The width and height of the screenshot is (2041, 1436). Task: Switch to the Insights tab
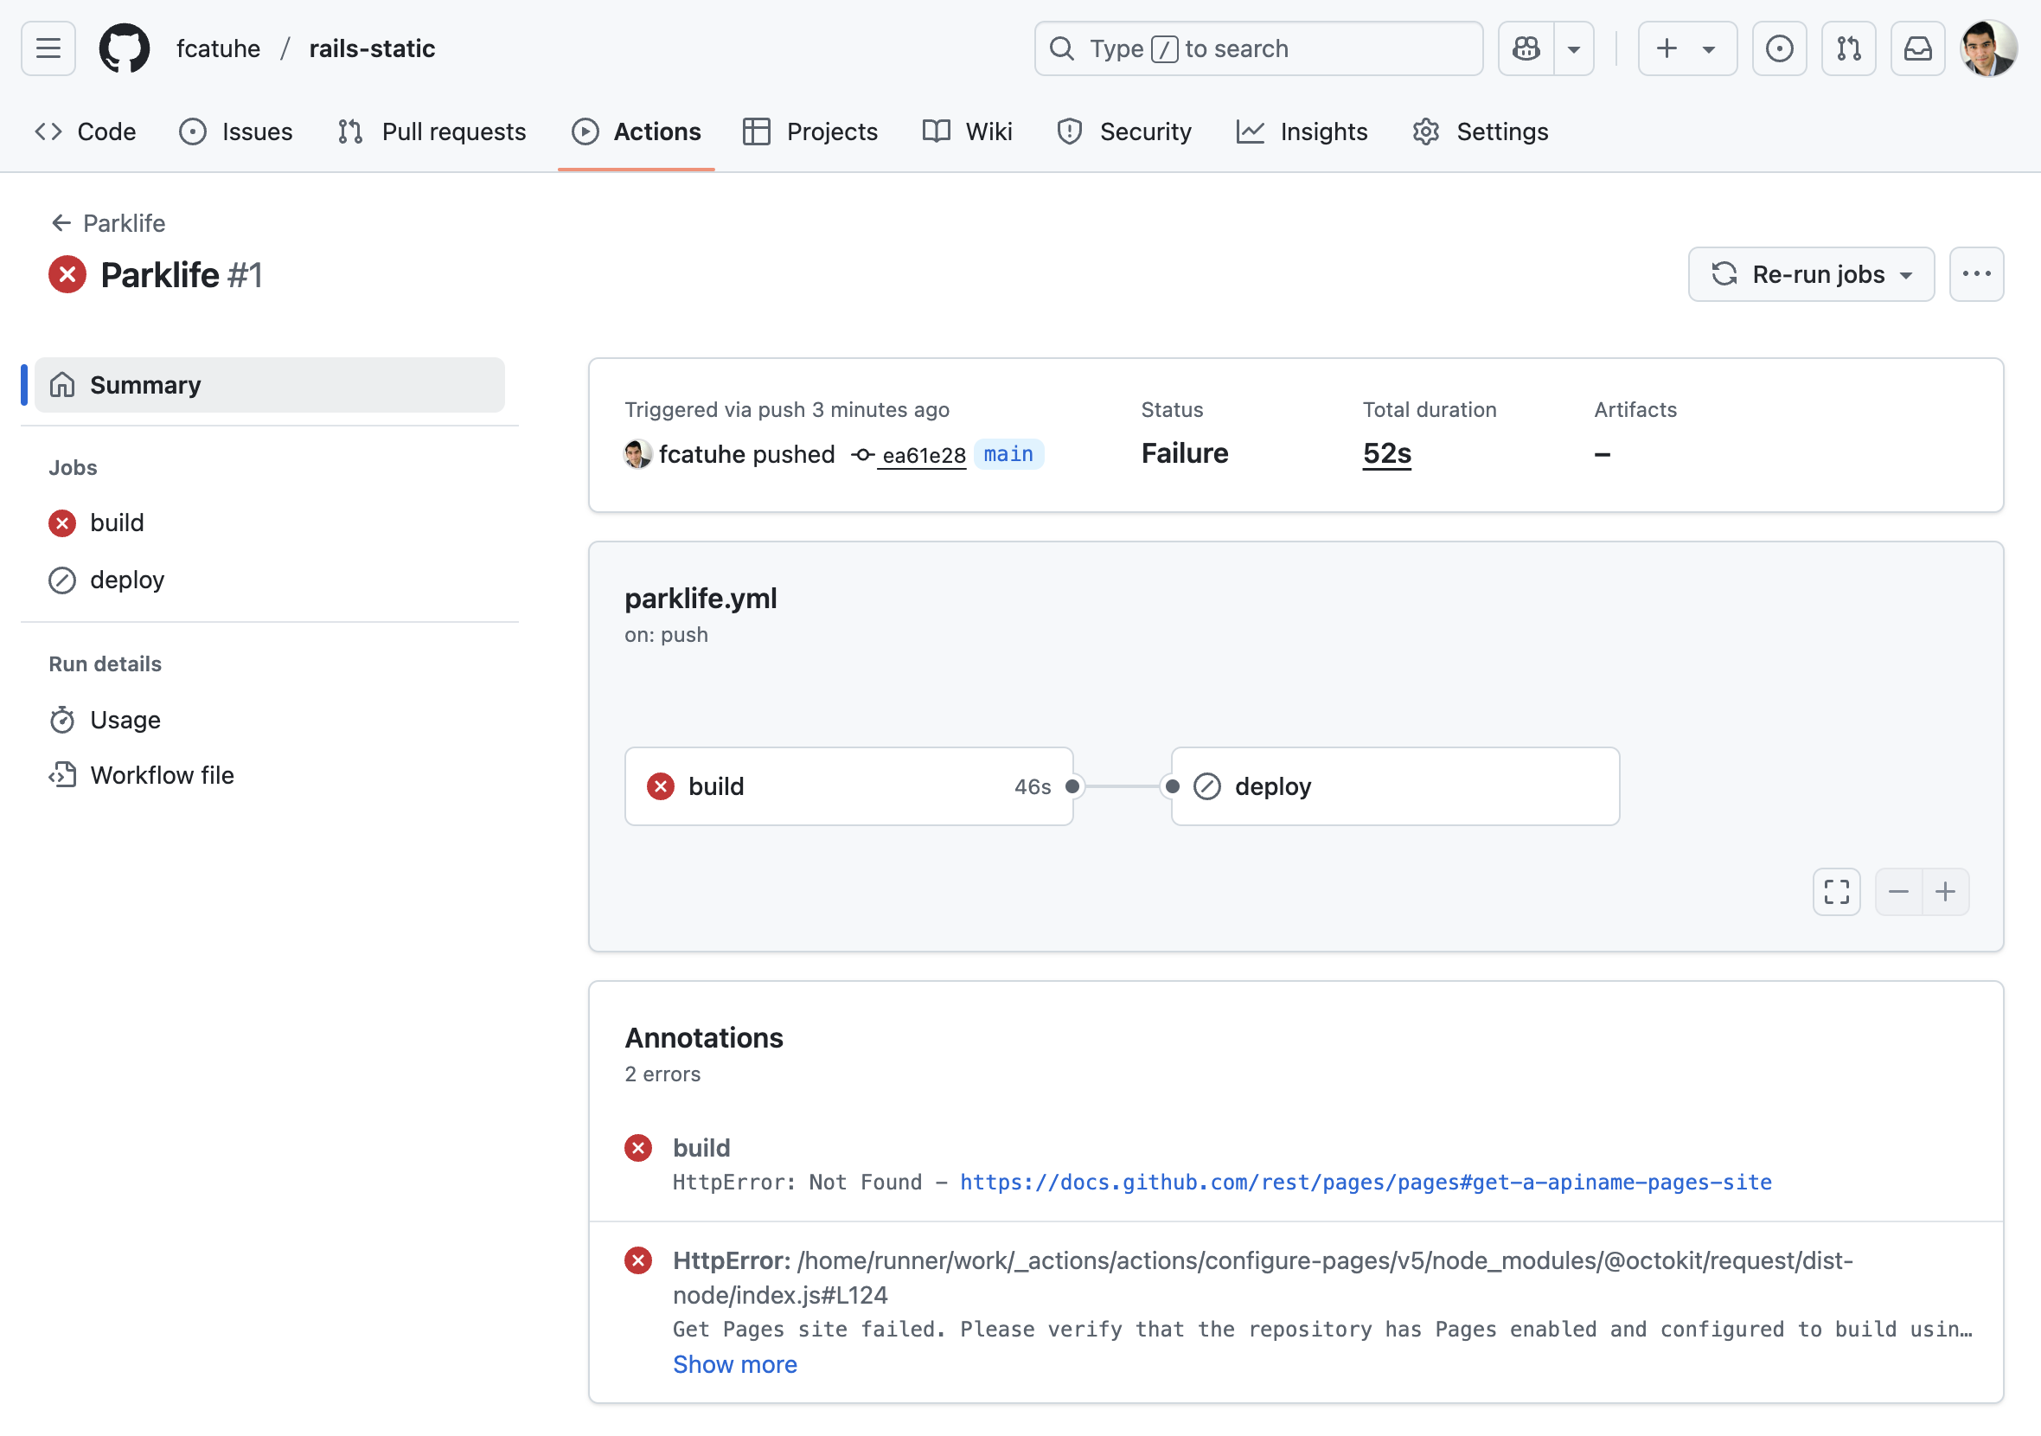[1302, 131]
